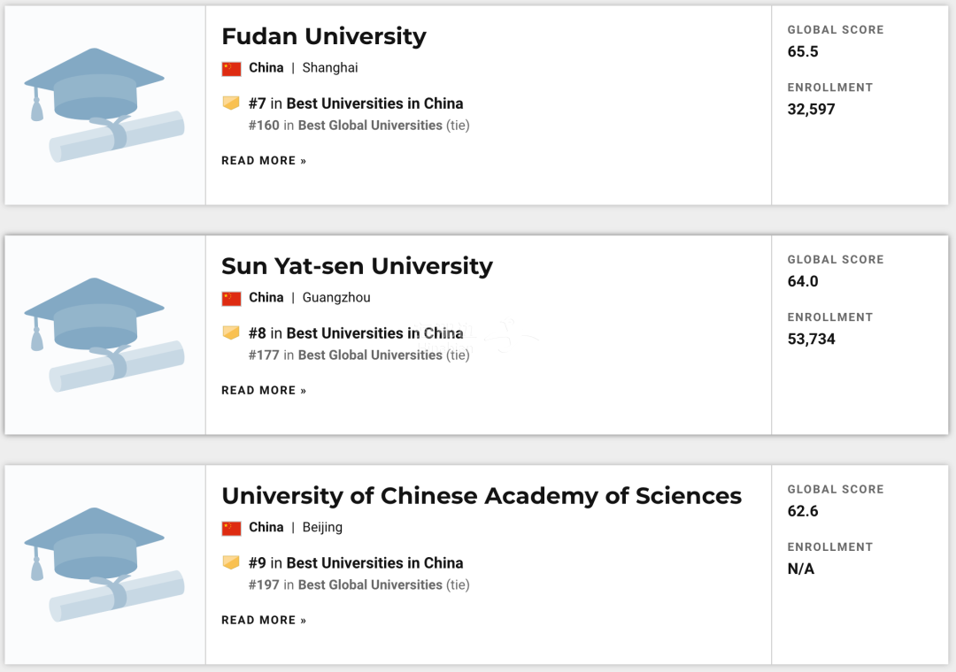Open University of Chinese Academy of Sciences title
Image resolution: width=956 pixels, height=672 pixels.
click(x=482, y=496)
